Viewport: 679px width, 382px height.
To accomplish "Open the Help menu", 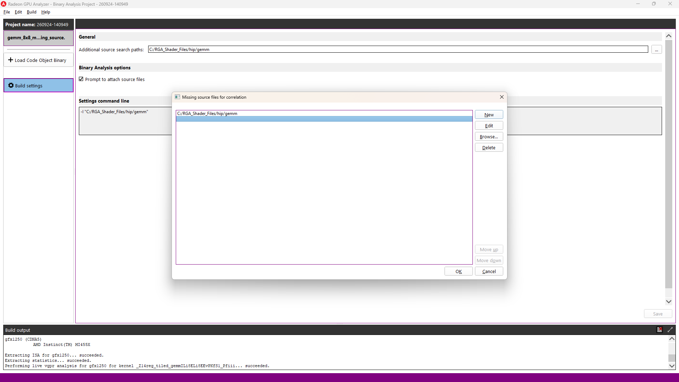I will click(46, 12).
